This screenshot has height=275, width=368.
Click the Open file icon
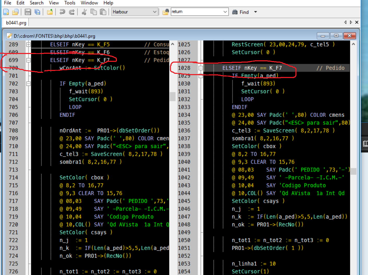click(15, 12)
